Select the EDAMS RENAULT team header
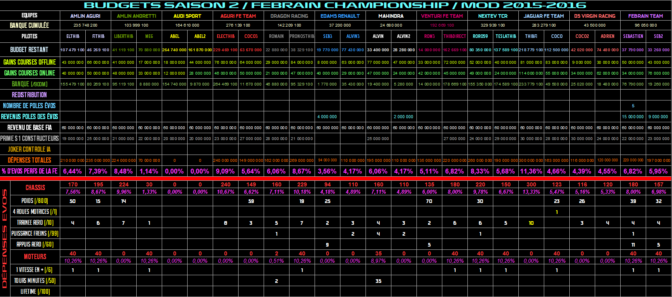672x297 pixels. tap(340, 16)
